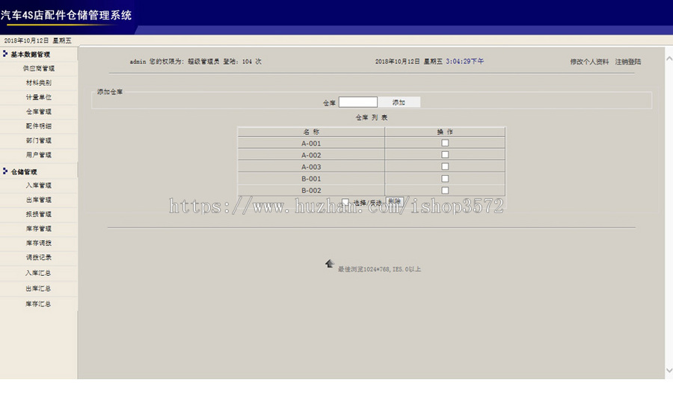Open 库存汇总 in sidebar
The width and height of the screenshot is (673, 409).
(38, 304)
